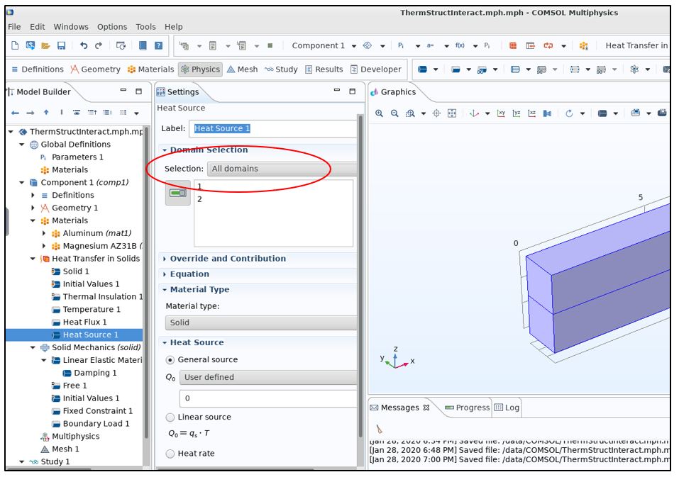Screen dimensions: 679x477
Task: Select the General source radio button
Action: coord(170,360)
